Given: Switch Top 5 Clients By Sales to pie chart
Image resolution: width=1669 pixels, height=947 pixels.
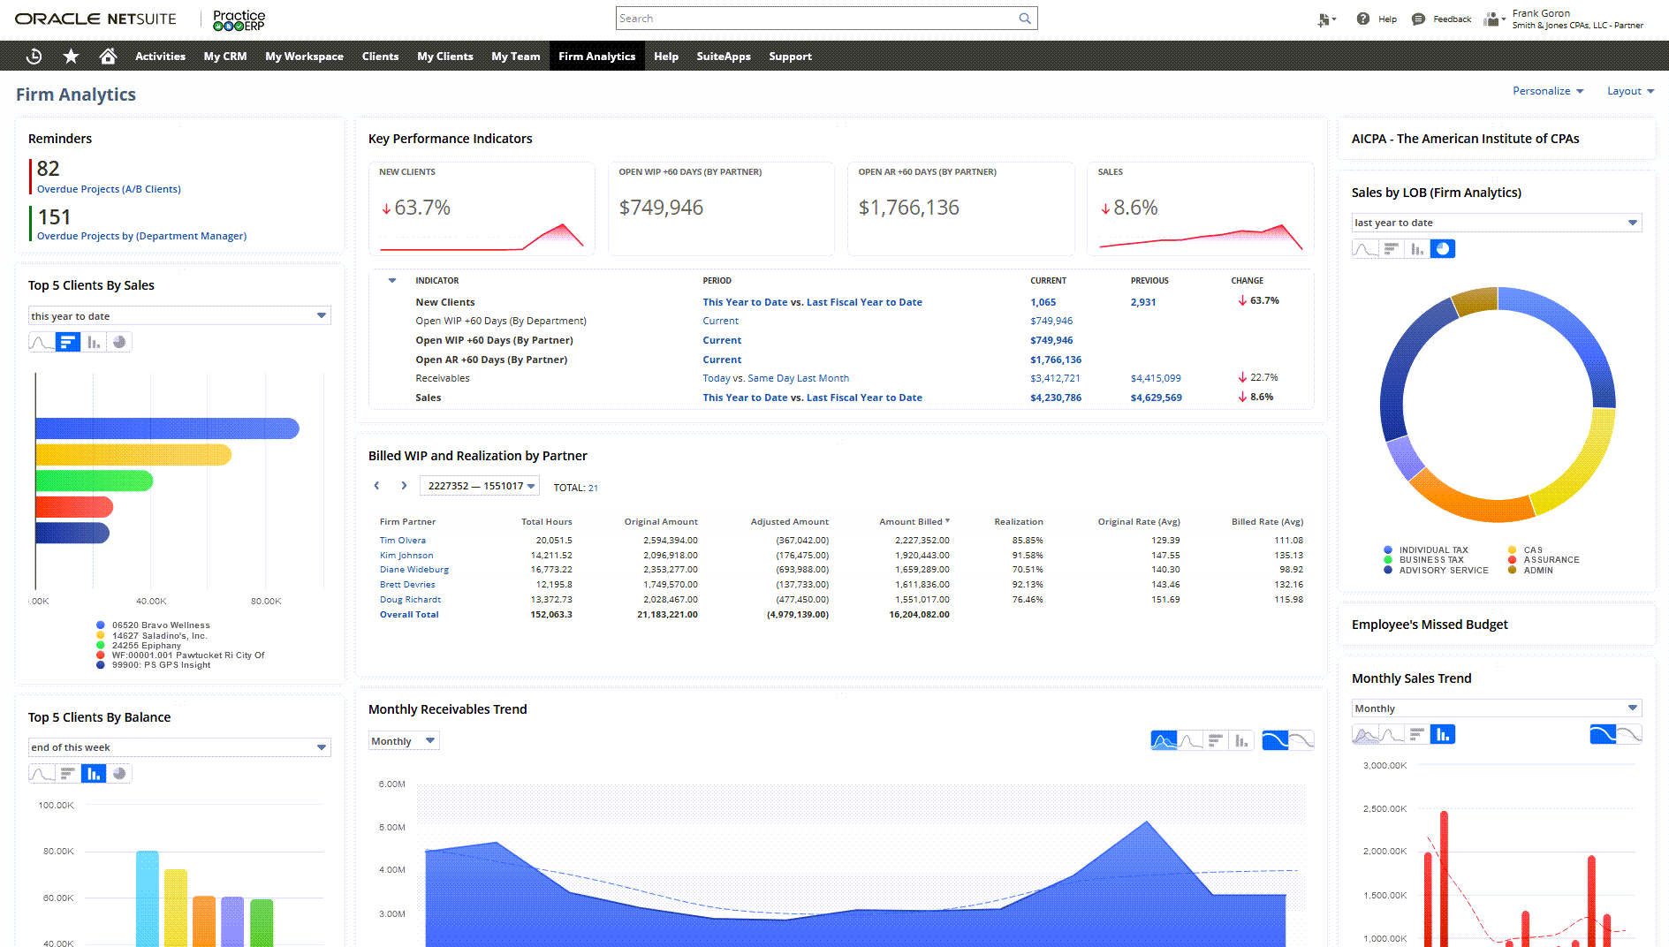Looking at the screenshot, I should (119, 342).
